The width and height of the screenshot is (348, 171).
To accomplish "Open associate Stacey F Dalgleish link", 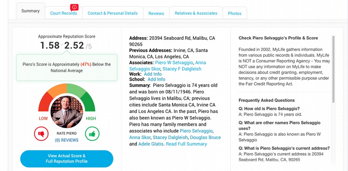I will pyautogui.click(x=182, y=69).
